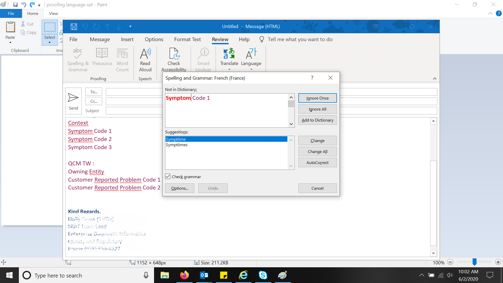Click the Read Aloud icon
503x283 pixels.
point(145,54)
